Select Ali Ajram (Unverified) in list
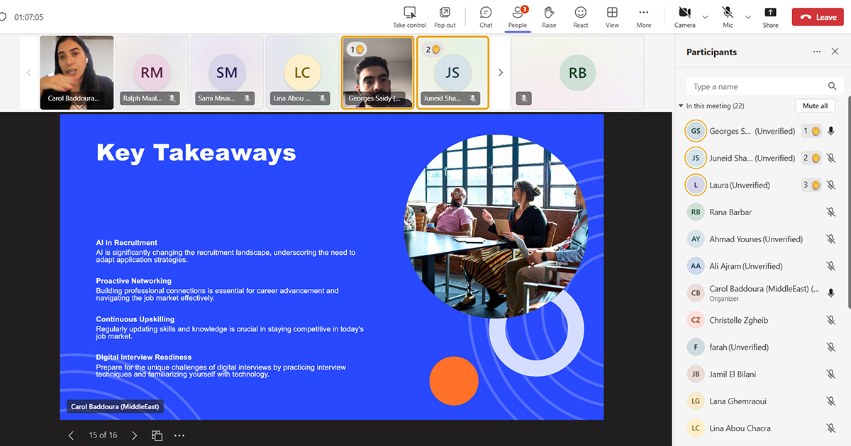The image size is (851, 446). (762, 266)
